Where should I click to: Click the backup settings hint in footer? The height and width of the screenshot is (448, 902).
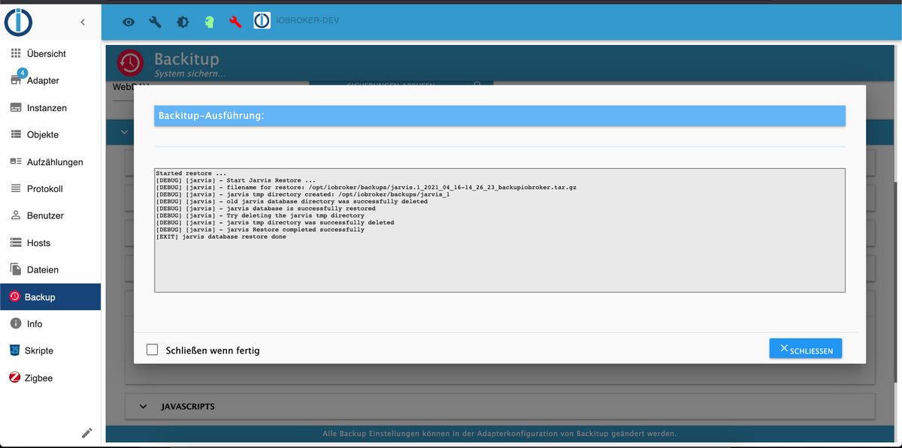click(500, 434)
